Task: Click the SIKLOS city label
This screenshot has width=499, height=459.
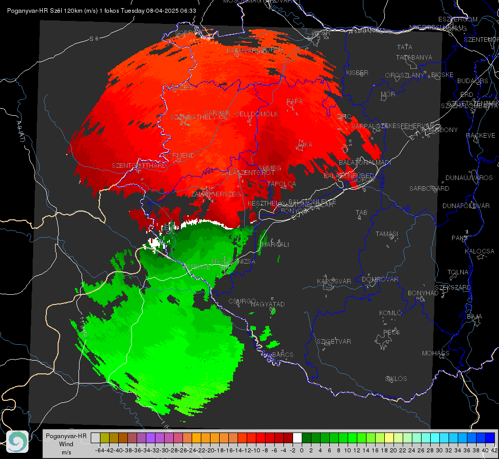Action: coord(396,379)
